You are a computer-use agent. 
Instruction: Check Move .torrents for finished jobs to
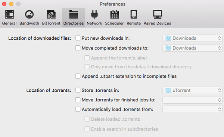coord(78,100)
